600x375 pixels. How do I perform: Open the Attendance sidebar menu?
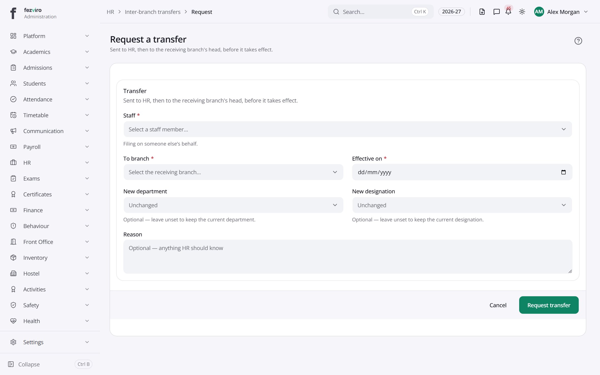[50, 99]
